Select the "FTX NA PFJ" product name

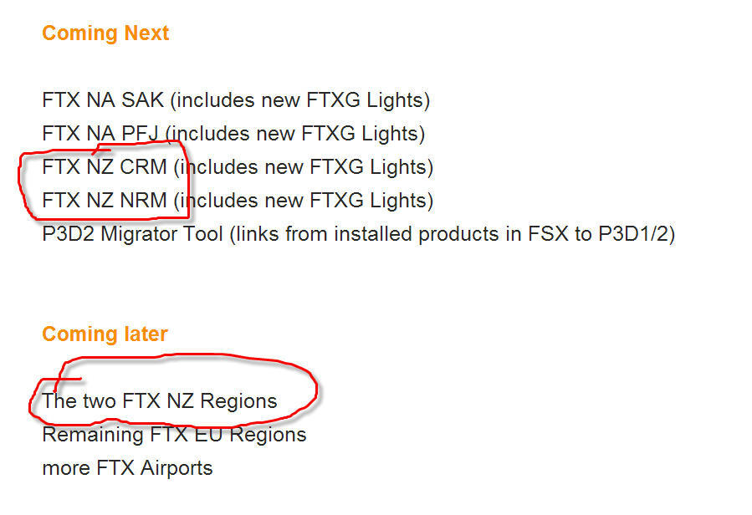(x=100, y=134)
